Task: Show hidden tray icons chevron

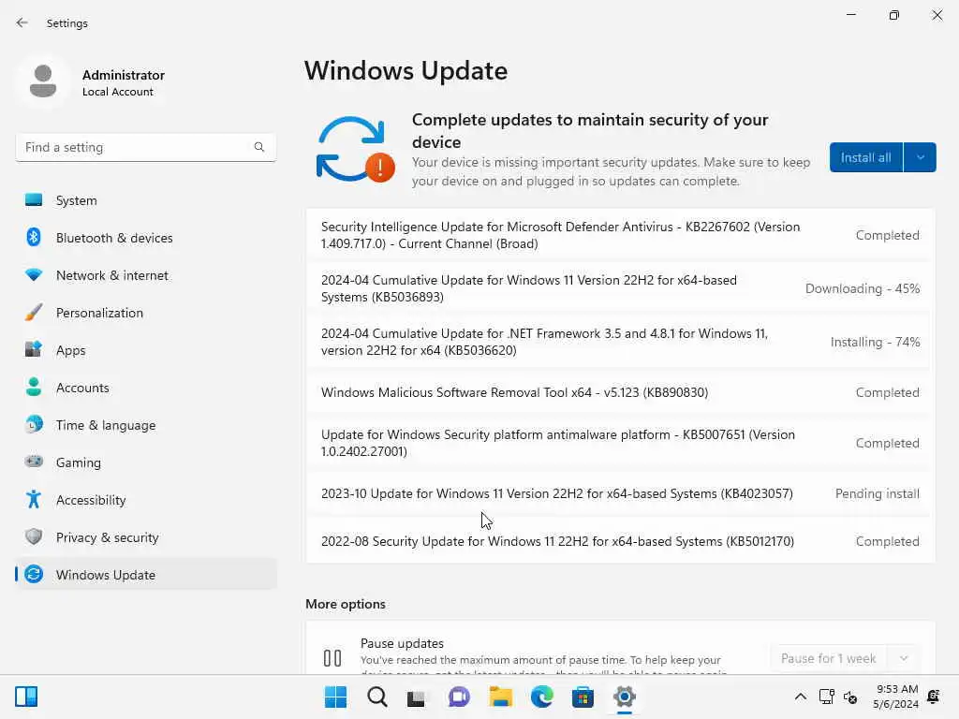Action: (800, 697)
